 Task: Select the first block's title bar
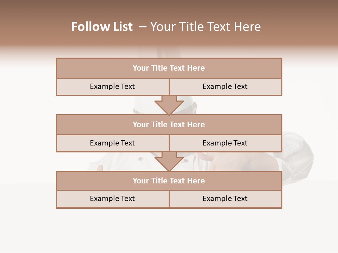(169, 68)
